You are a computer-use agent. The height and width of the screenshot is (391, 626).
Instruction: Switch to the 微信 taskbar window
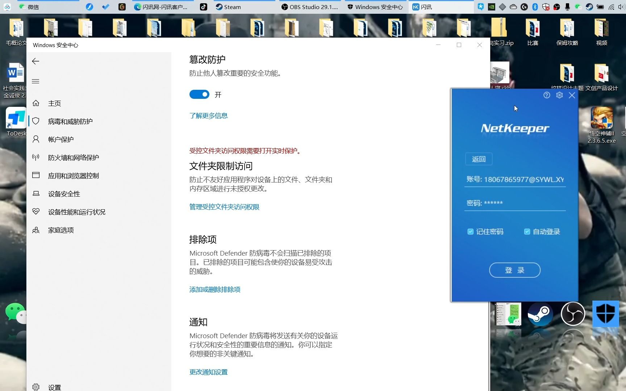coord(48,7)
